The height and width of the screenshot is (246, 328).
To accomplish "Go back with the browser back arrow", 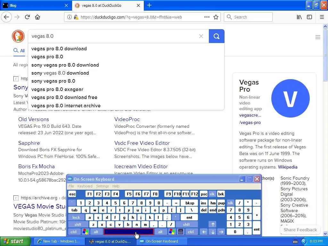I will (6, 17).
